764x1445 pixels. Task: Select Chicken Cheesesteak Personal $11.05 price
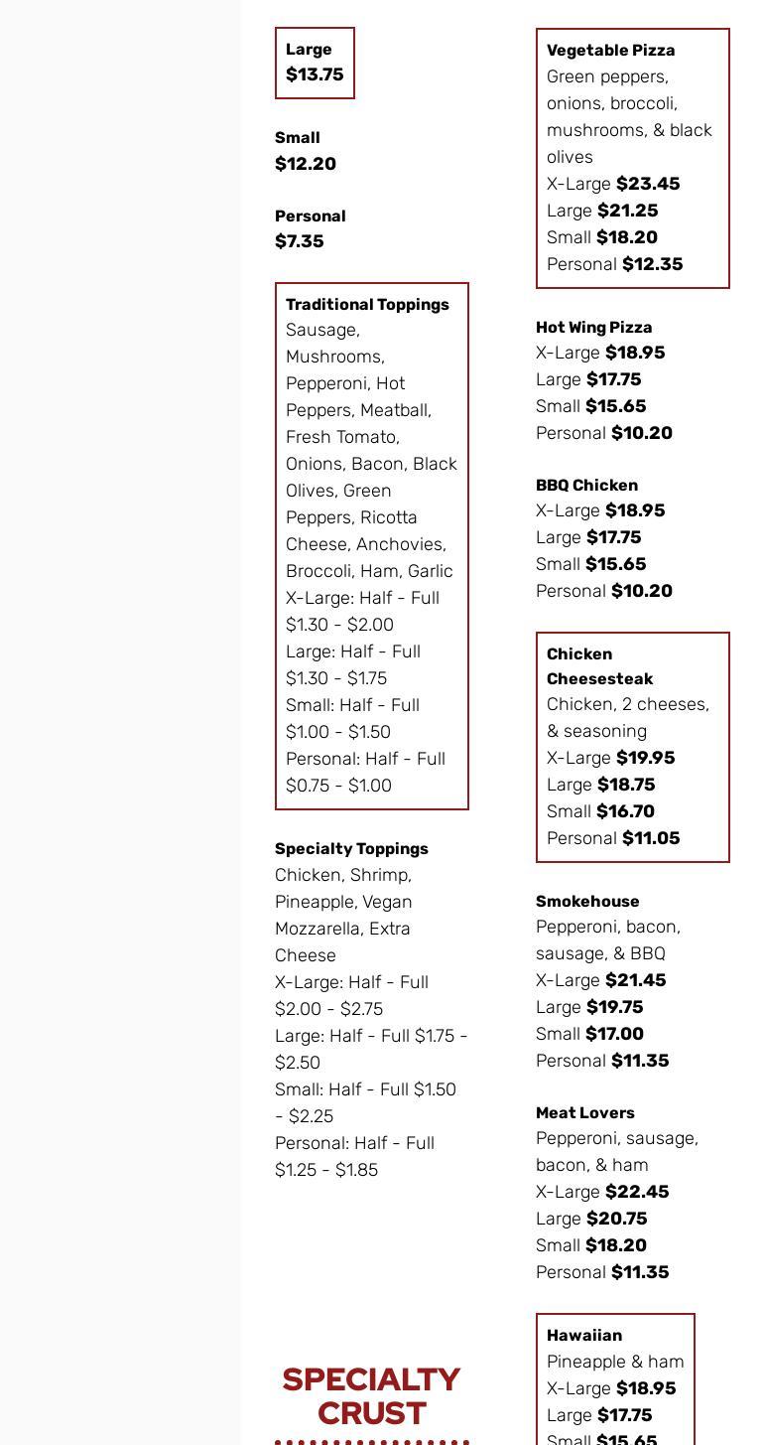(x=651, y=838)
